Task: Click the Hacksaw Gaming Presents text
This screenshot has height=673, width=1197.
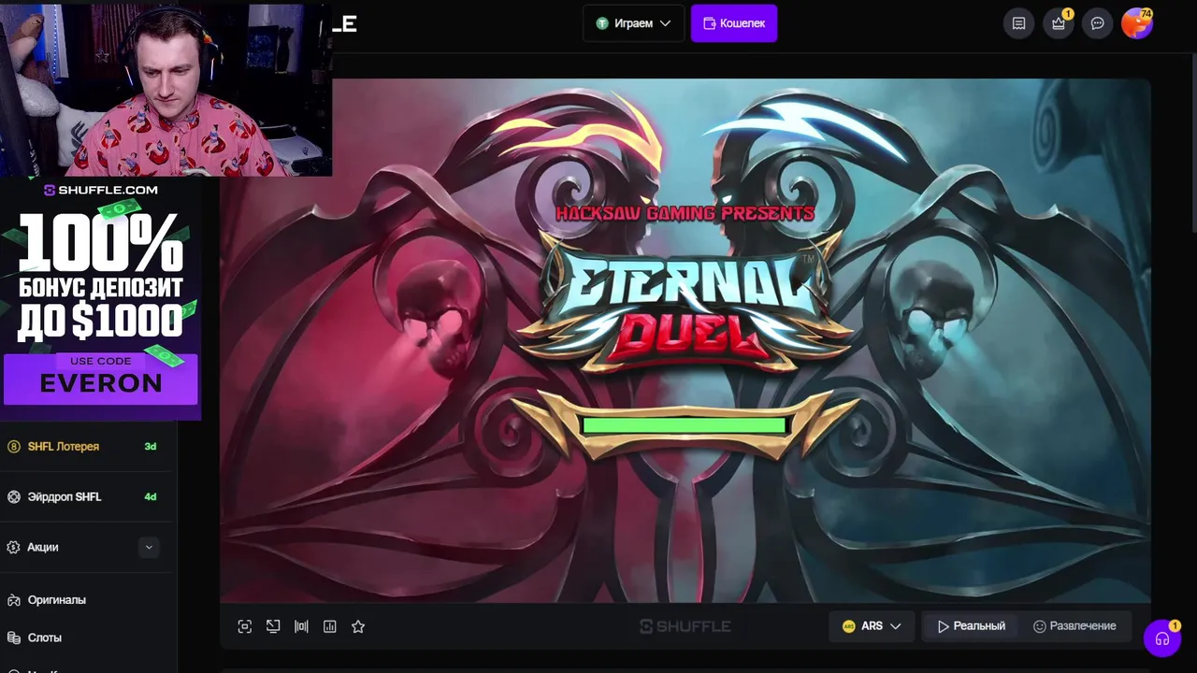Action: click(685, 213)
